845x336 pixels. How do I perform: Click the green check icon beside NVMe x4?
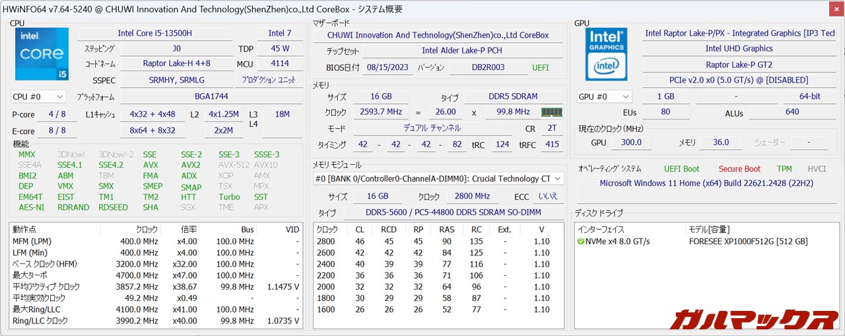581,242
